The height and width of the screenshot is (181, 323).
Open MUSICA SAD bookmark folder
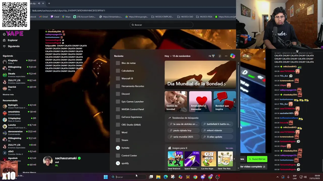tap(185, 17)
